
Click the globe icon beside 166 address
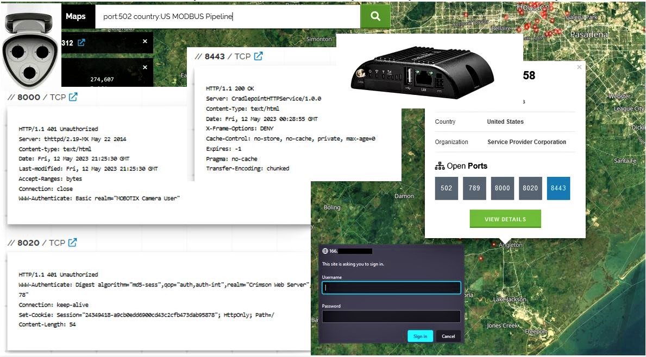pyautogui.click(x=325, y=251)
